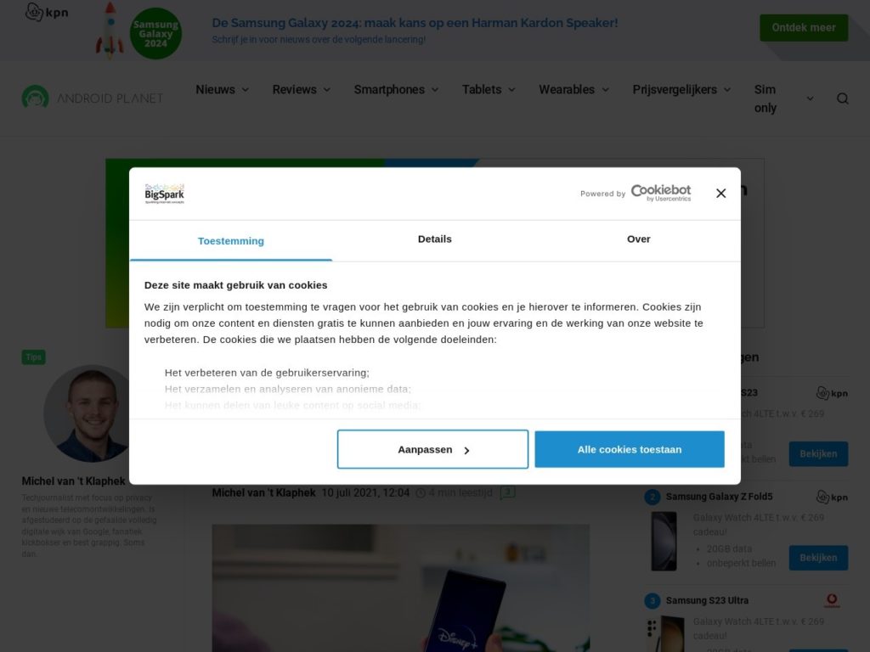The width and height of the screenshot is (870, 652).
Task: Close the cookie consent dialog
Action: (x=720, y=194)
